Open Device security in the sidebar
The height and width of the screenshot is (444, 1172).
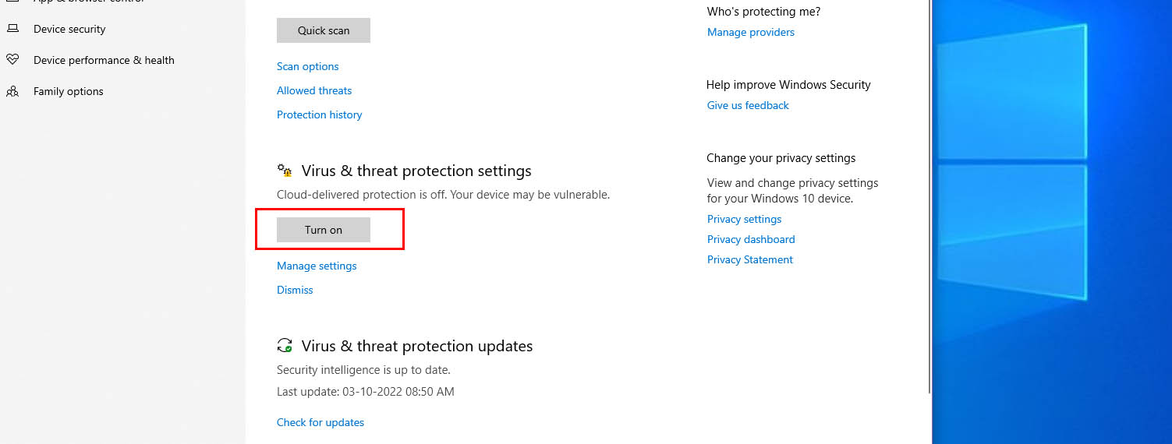(69, 29)
